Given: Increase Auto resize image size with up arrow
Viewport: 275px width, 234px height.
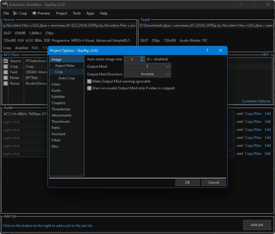Looking at the screenshot, I should [142, 58].
